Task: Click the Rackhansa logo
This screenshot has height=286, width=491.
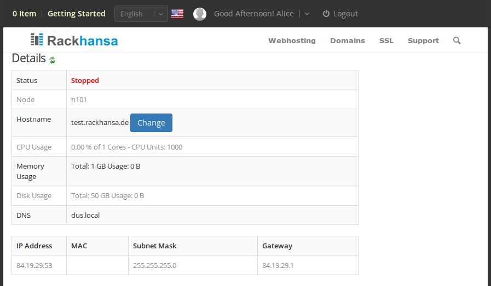Action: pyautogui.click(x=74, y=40)
